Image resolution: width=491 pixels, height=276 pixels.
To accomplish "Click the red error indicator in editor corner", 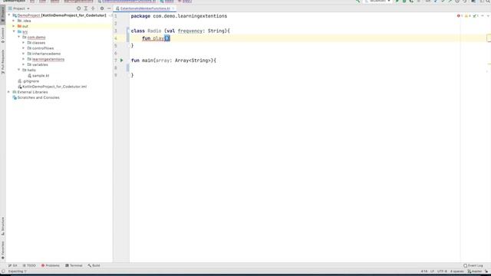I will (460, 16).
